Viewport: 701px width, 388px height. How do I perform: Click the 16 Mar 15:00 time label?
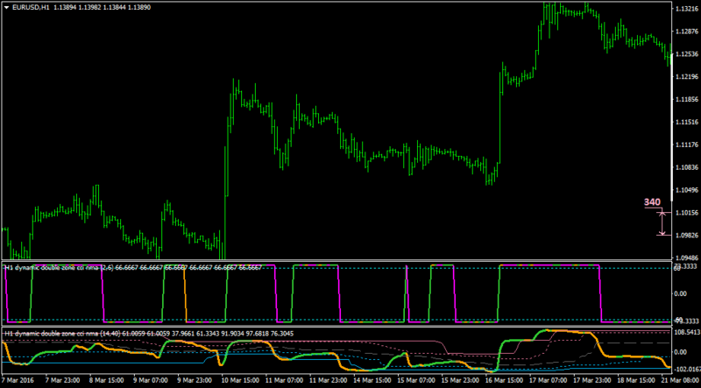(502, 380)
